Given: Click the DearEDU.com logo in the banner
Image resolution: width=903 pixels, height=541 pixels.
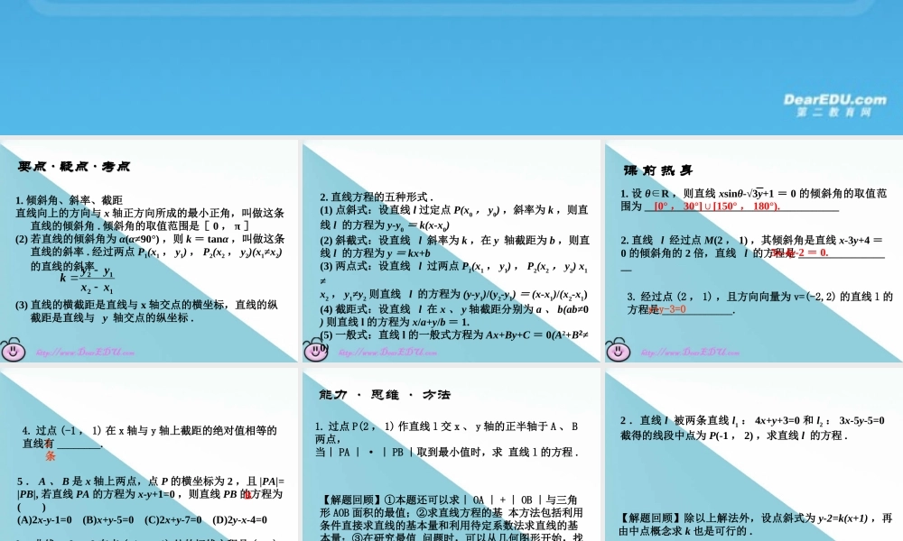Looking at the screenshot, I should coord(835,99).
